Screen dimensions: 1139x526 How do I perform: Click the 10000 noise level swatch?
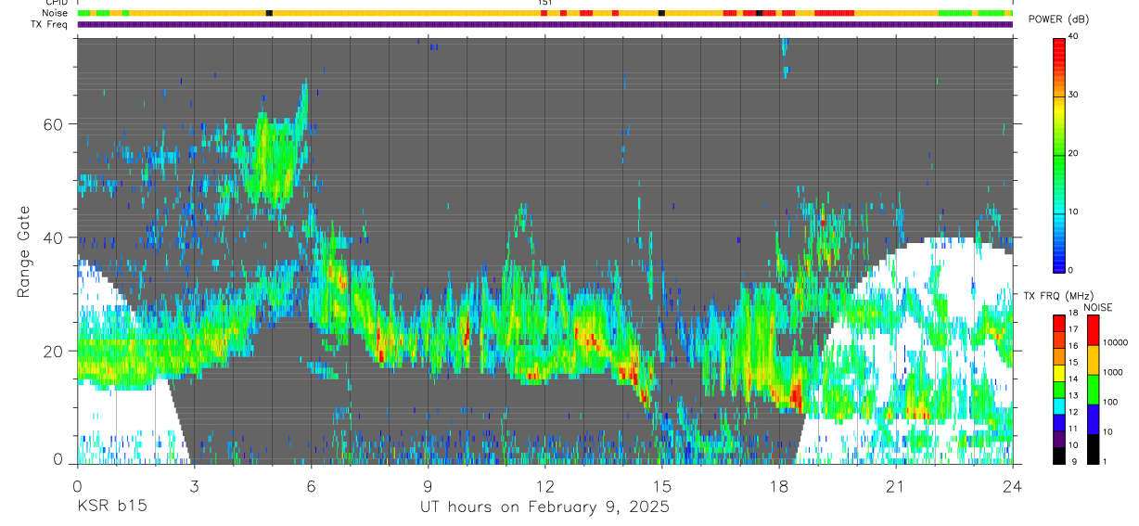click(x=1093, y=330)
